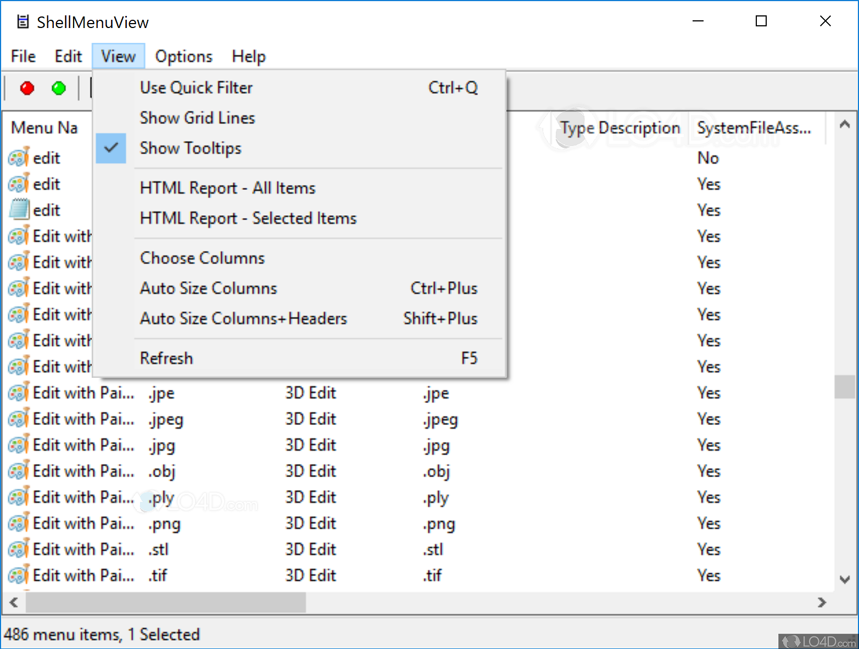
Task: Click the notepad icon beside the third edit entry
Action: pos(18,209)
